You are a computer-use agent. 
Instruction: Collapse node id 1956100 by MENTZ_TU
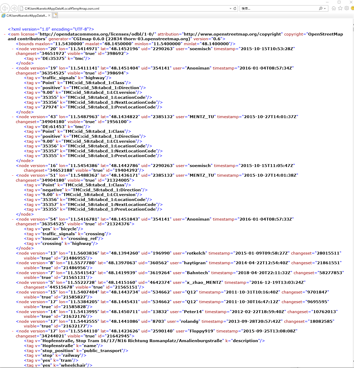pyautogui.click(x=13, y=117)
